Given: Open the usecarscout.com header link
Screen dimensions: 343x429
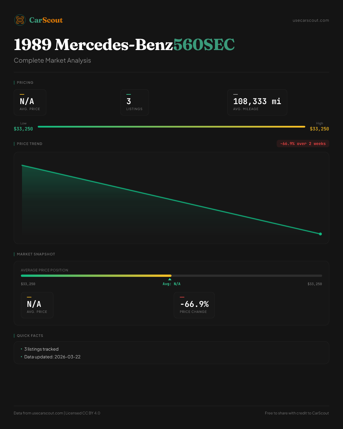Looking at the screenshot, I should pyautogui.click(x=311, y=20).
